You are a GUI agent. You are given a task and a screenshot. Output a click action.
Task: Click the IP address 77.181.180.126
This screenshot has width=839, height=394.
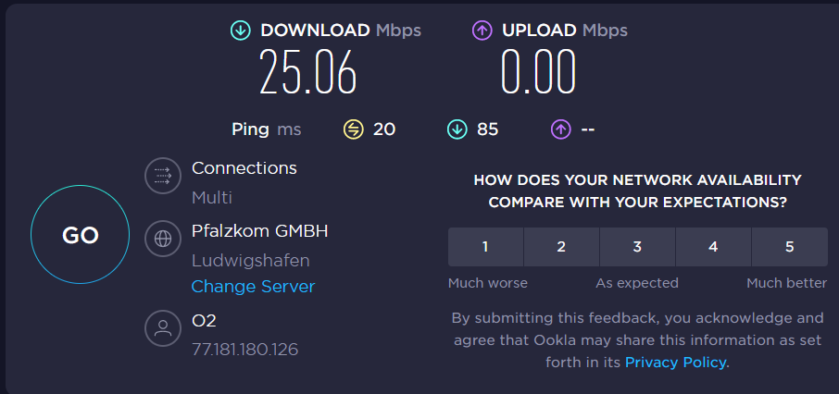click(244, 350)
